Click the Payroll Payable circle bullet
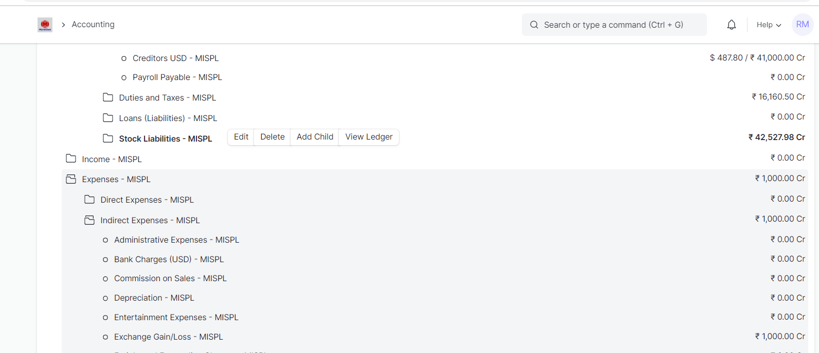The image size is (819, 353). (x=124, y=78)
